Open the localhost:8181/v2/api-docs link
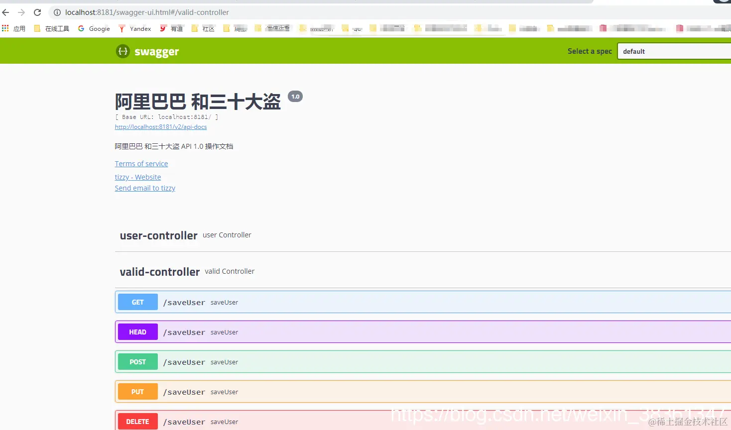This screenshot has width=731, height=430. [160, 127]
